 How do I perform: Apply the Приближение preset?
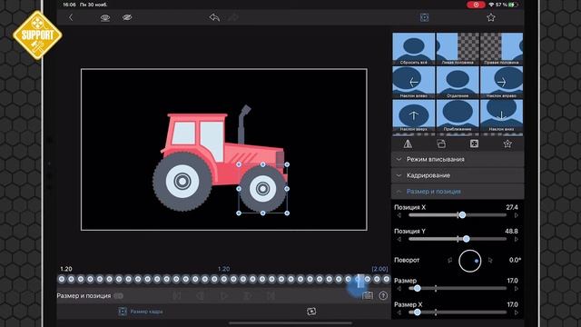tap(458, 115)
